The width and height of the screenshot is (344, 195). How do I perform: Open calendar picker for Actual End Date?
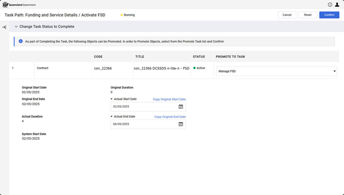coord(181,124)
